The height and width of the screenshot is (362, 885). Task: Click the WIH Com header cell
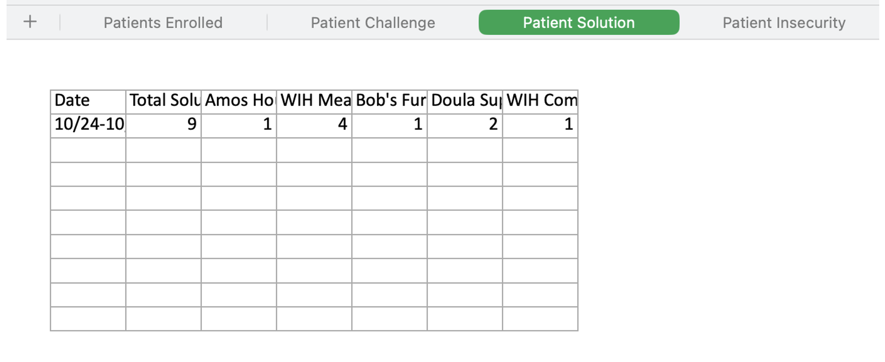(540, 102)
